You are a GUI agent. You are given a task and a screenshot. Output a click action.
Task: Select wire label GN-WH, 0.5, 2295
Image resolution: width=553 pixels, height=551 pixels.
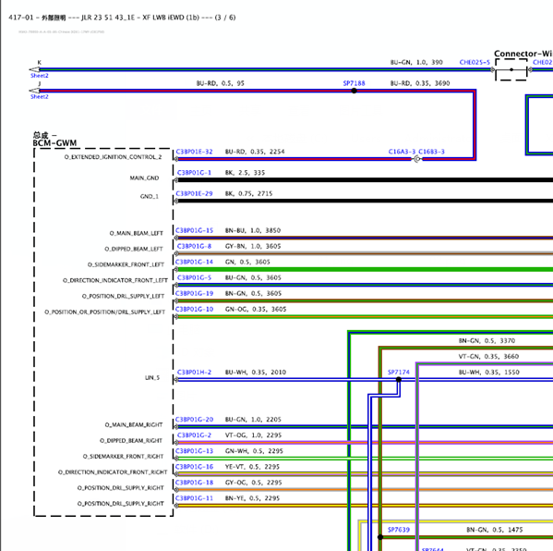coord(254,450)
